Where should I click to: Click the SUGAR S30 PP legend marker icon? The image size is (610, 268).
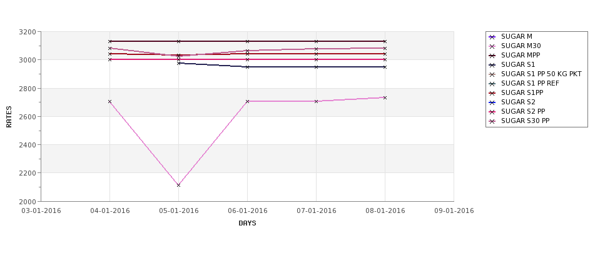tap(492, 121)
